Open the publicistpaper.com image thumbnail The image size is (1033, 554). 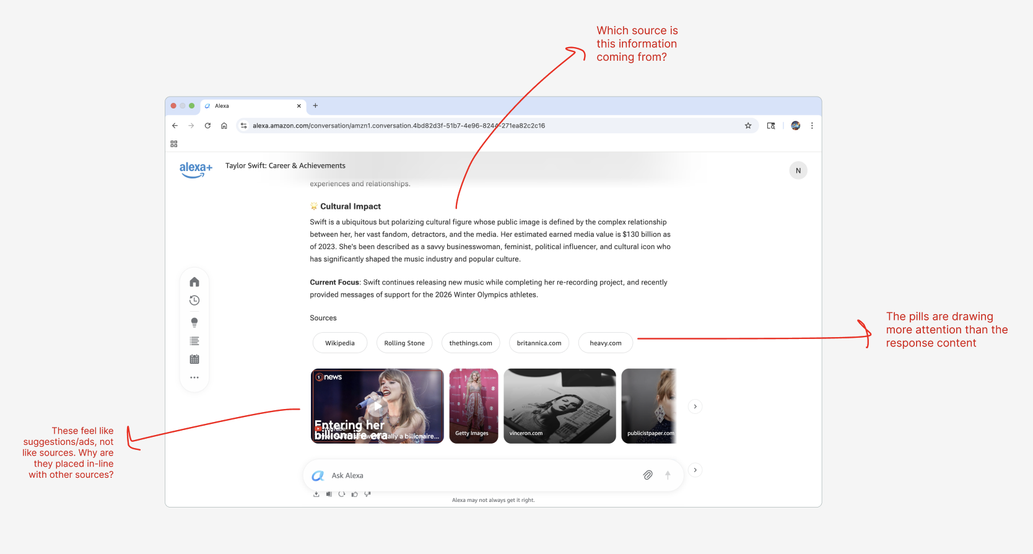649,407
